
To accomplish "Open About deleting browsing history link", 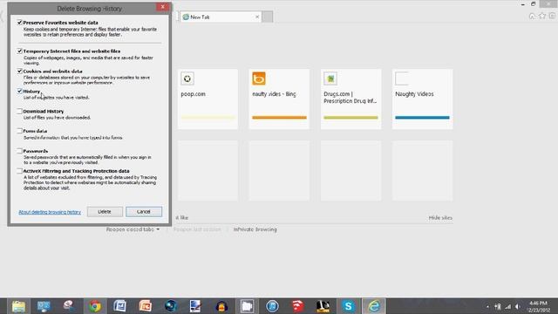I will point(50,212).
